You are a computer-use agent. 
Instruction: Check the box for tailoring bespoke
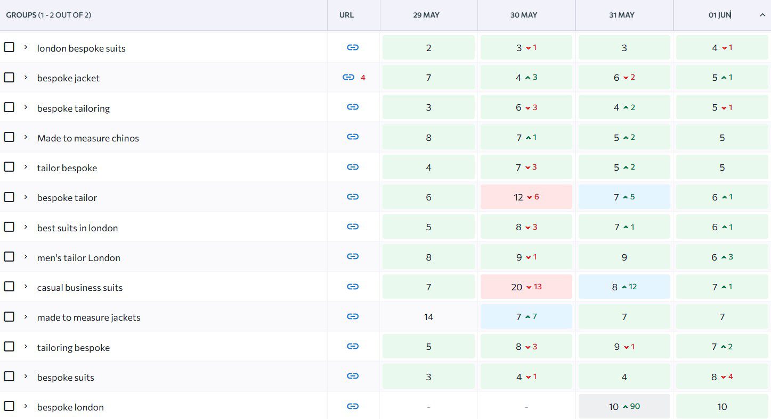[9, 346]
